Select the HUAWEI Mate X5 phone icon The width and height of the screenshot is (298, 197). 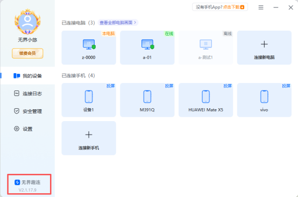click(205, 96)
